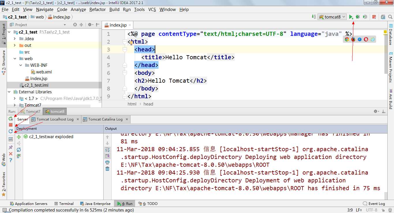Open the Terminal tool window
The image size is (394, 213).
pos(64,203)
